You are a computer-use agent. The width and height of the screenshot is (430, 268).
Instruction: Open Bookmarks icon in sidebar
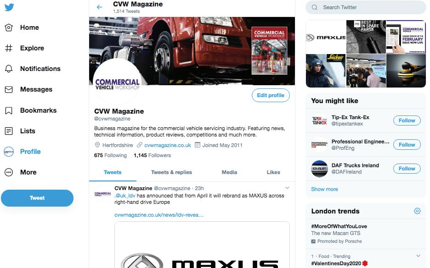9,110
